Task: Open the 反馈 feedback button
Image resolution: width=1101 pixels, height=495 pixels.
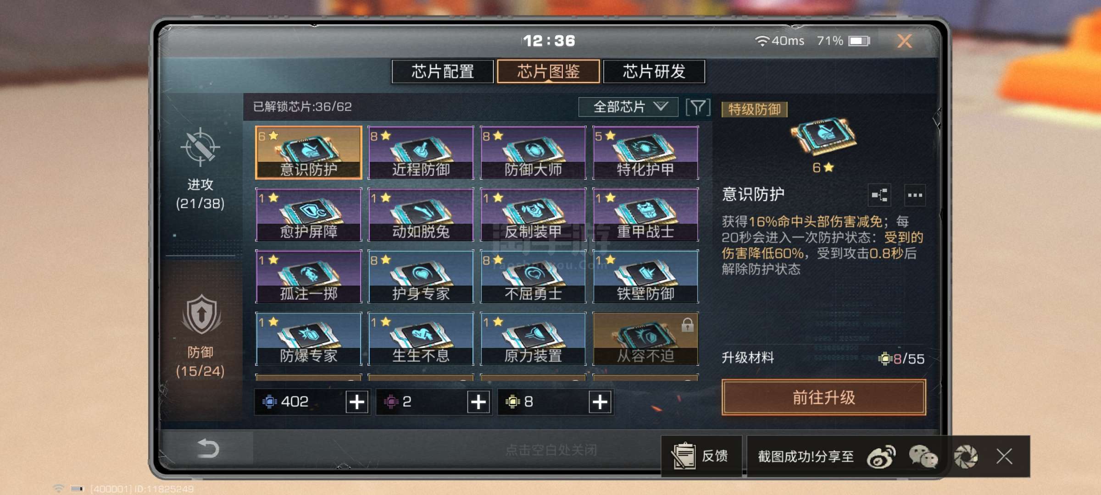Action: pyautogui.click(x=701, y=456)
